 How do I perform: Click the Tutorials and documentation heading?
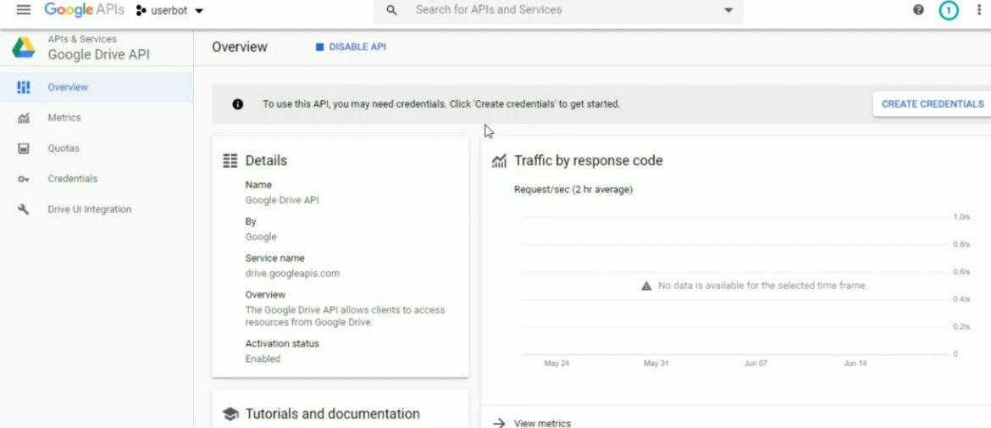pos(332,414)
